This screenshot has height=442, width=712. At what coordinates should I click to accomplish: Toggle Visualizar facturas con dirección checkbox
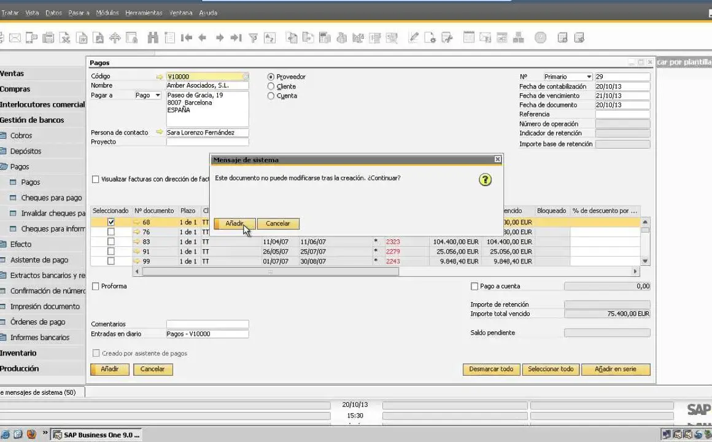[95, 179]
